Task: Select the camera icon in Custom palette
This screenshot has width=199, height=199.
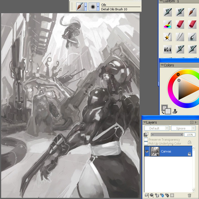Action: [x=168, y=49]
